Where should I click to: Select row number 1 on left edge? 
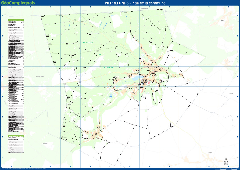point(3,16)
